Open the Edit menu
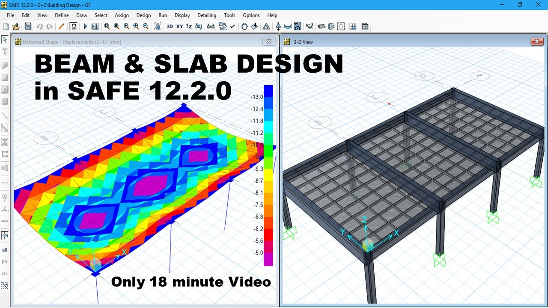The height and width of the screenshot is (308, 548). coord(26,15)
